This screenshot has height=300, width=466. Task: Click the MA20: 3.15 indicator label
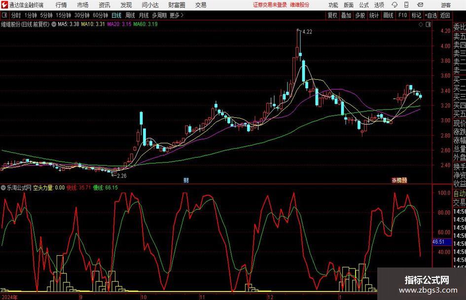tap(119, 24)
